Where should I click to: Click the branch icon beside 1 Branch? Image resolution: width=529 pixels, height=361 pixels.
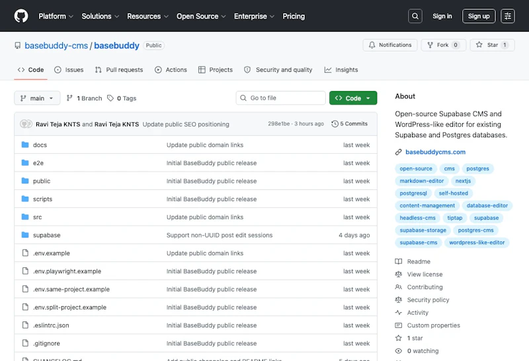pyautogui.click(x=69, y=98)
